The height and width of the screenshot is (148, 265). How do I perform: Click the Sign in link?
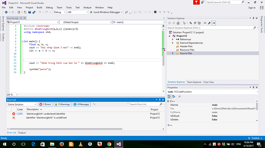252,8
